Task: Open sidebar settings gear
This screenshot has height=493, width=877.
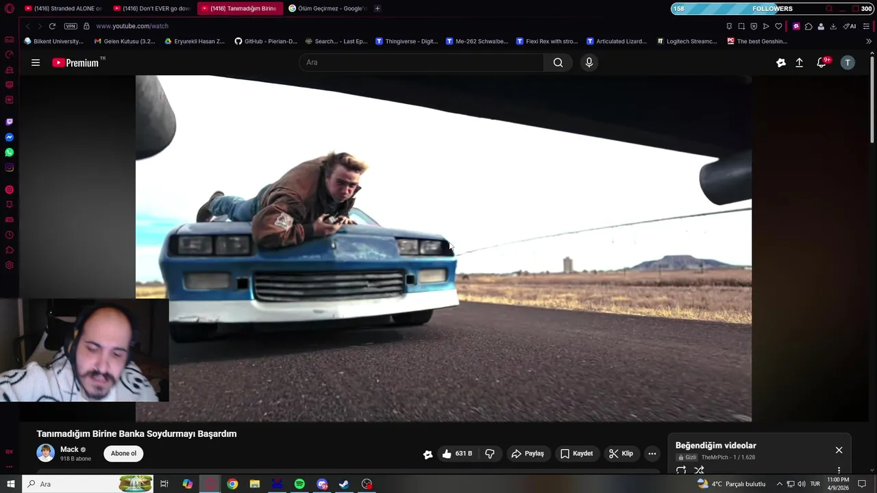Action: (x=9, y=265)
